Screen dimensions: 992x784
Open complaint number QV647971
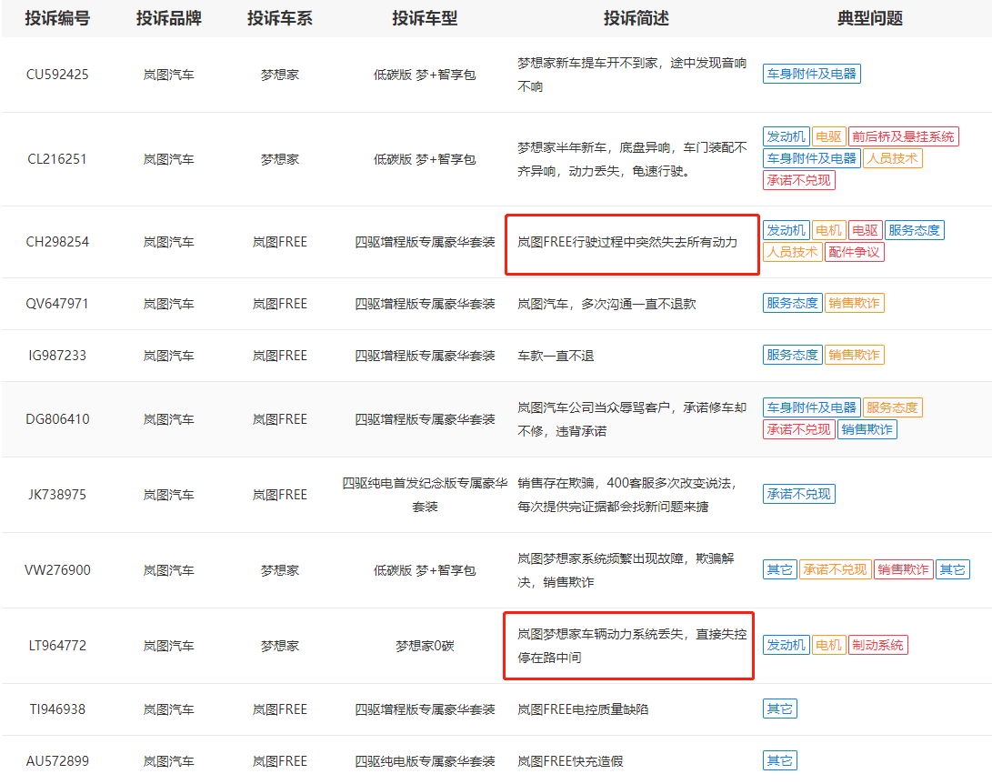point(57,304)
